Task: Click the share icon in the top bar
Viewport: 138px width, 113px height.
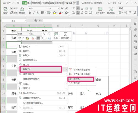Action: point(115,3)
